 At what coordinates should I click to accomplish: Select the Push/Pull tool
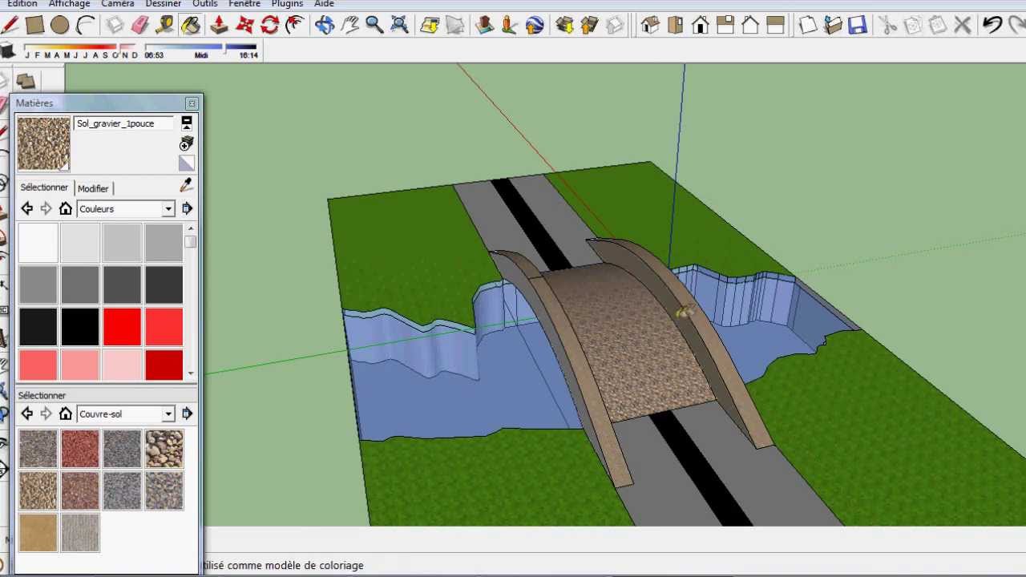pos(219,26)
